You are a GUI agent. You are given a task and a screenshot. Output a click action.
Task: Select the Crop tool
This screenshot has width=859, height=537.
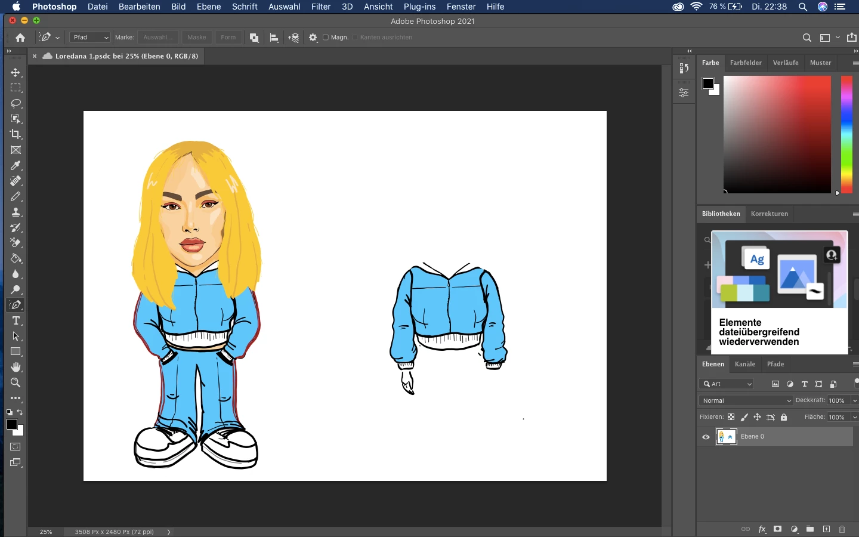point(16,135)
